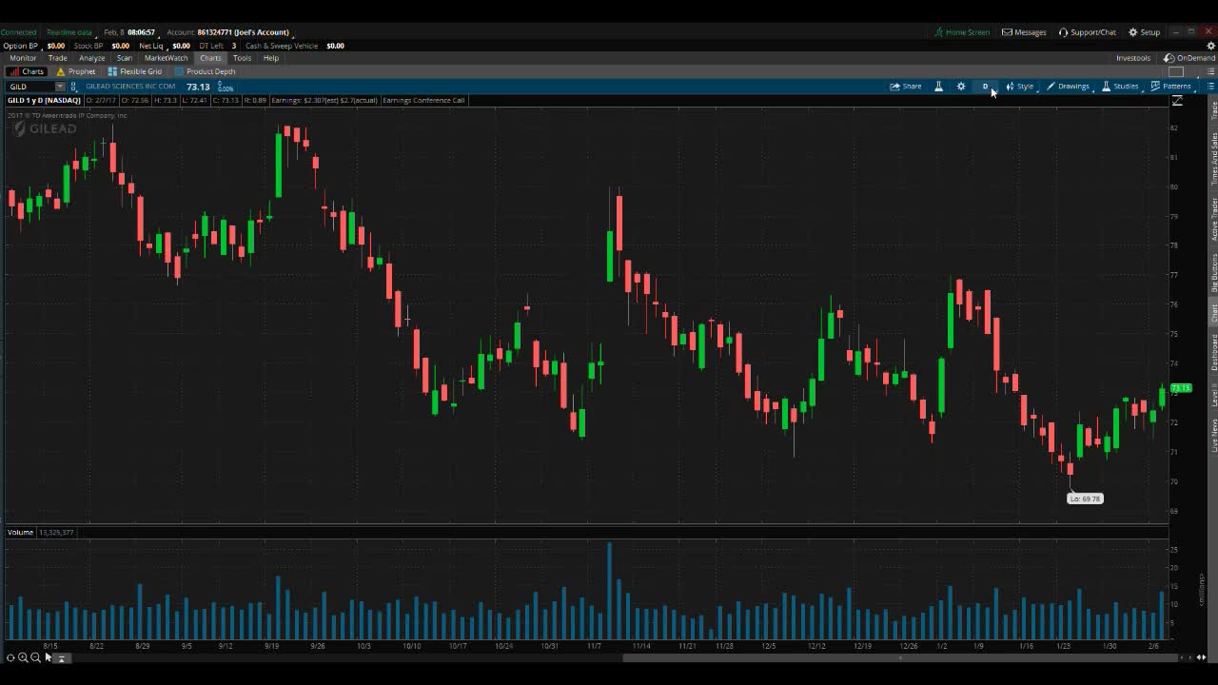Open the chart grid layout selector
Screen dimensions: 1218x685
[x=1177, y=72]
